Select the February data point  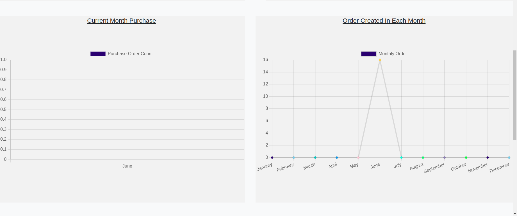pos(294,157)
